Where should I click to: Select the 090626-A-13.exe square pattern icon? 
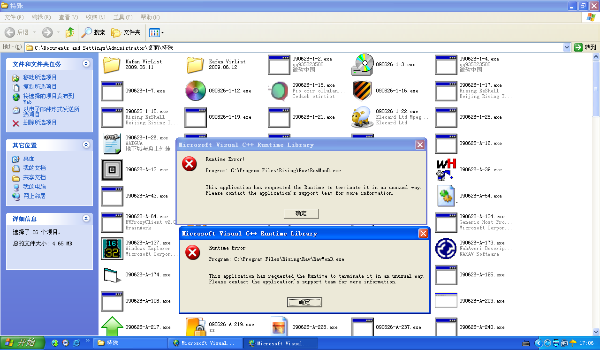(112, 170)
